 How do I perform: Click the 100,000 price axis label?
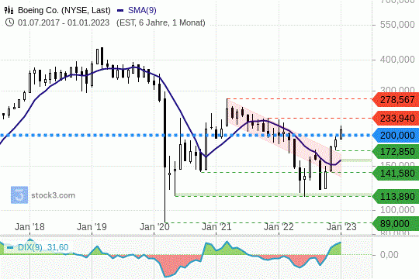(397, 210)
